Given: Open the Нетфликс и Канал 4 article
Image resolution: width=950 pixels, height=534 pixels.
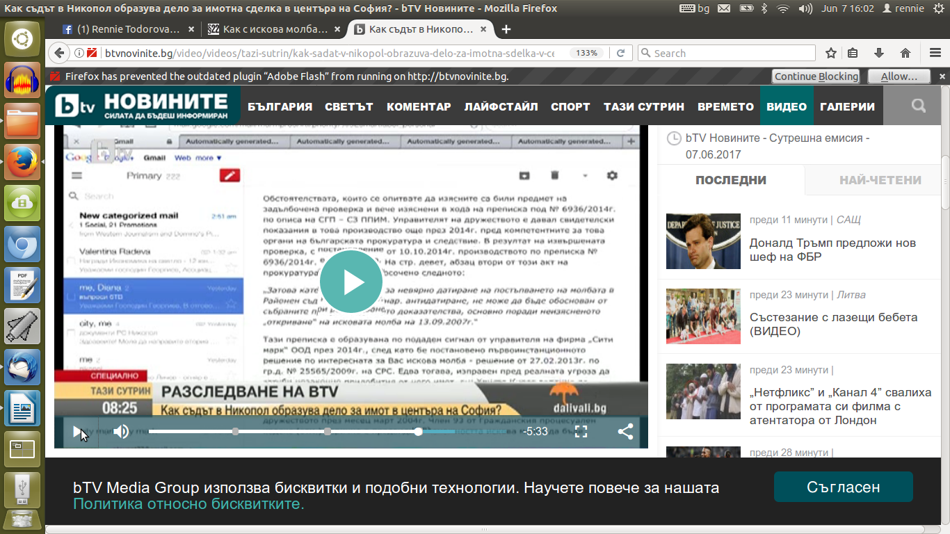Looking at the screenshot, I should click(x=840, y=406).
